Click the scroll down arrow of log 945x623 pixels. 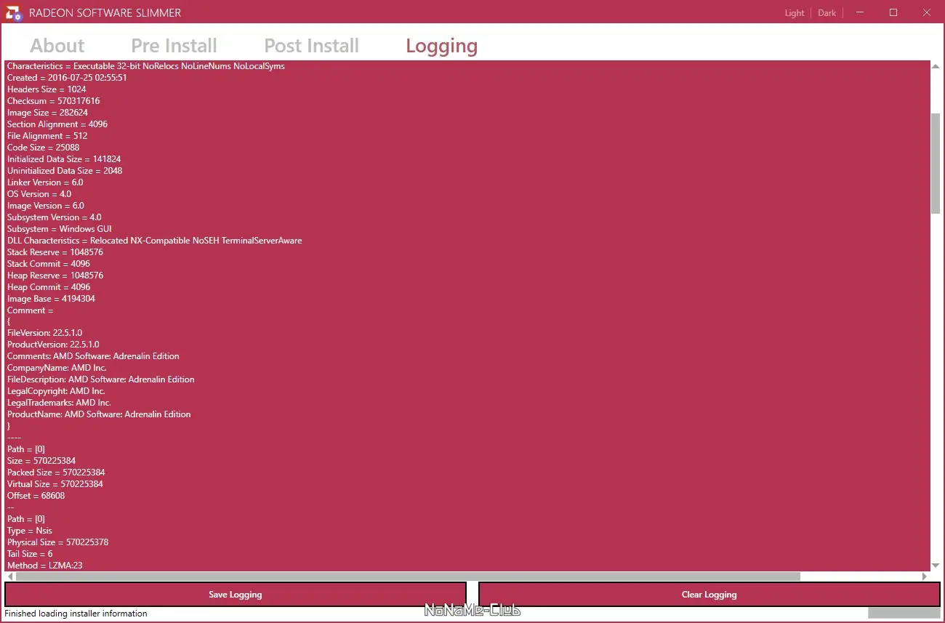click(936, 566)
